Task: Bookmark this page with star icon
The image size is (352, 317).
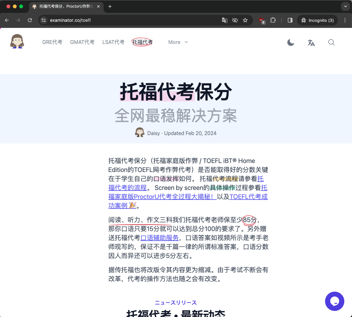Action: pos(245,20)
